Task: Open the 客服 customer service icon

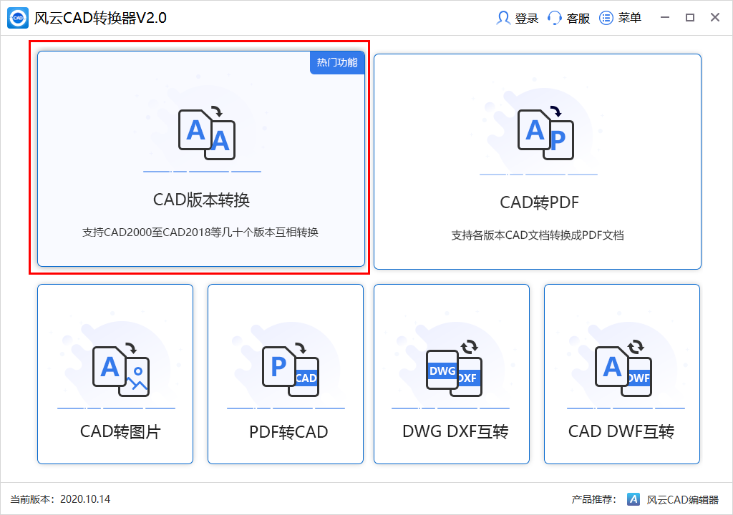Action: point(554,17)
